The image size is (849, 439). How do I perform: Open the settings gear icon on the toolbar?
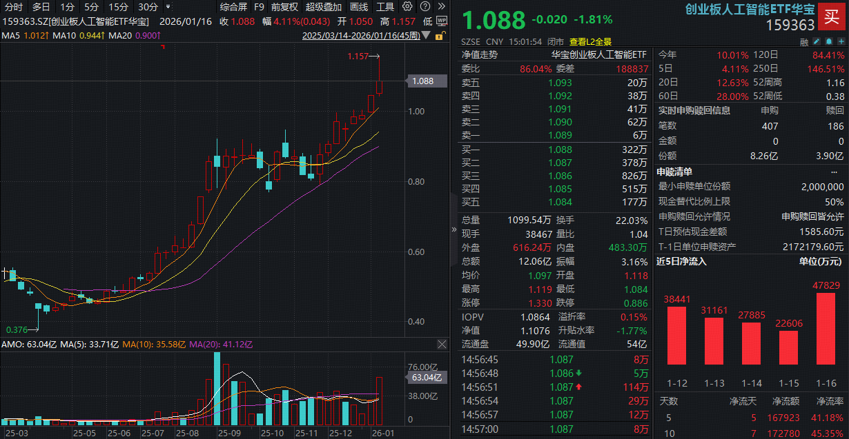click(407, 6)
